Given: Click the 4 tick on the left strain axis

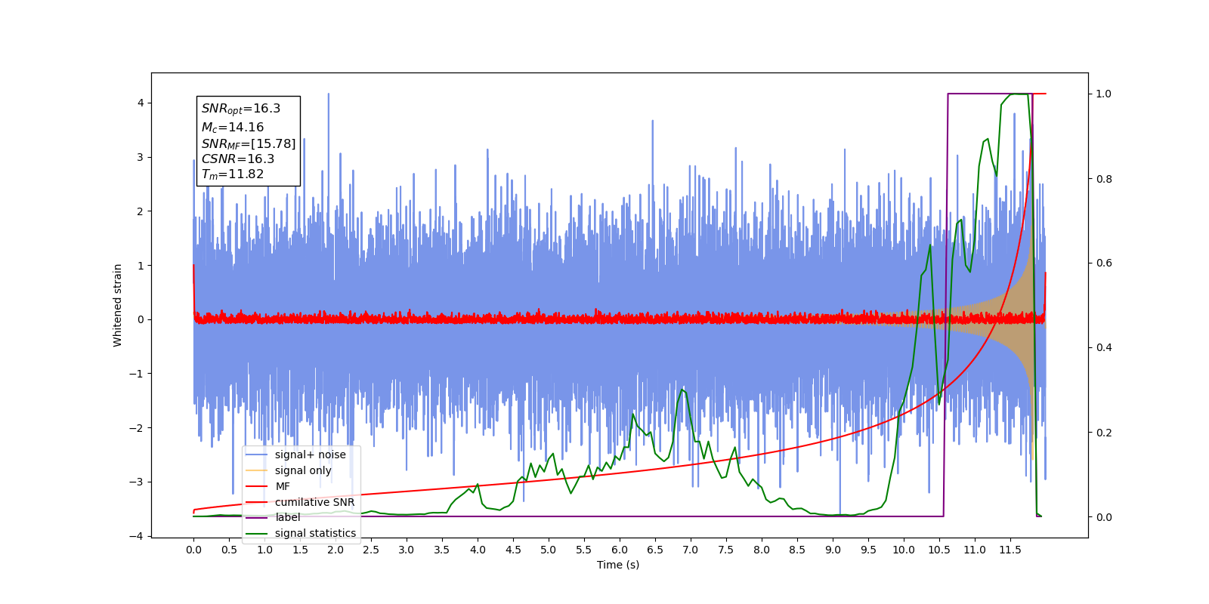Looking at the screenshot, I should (140, 103).
